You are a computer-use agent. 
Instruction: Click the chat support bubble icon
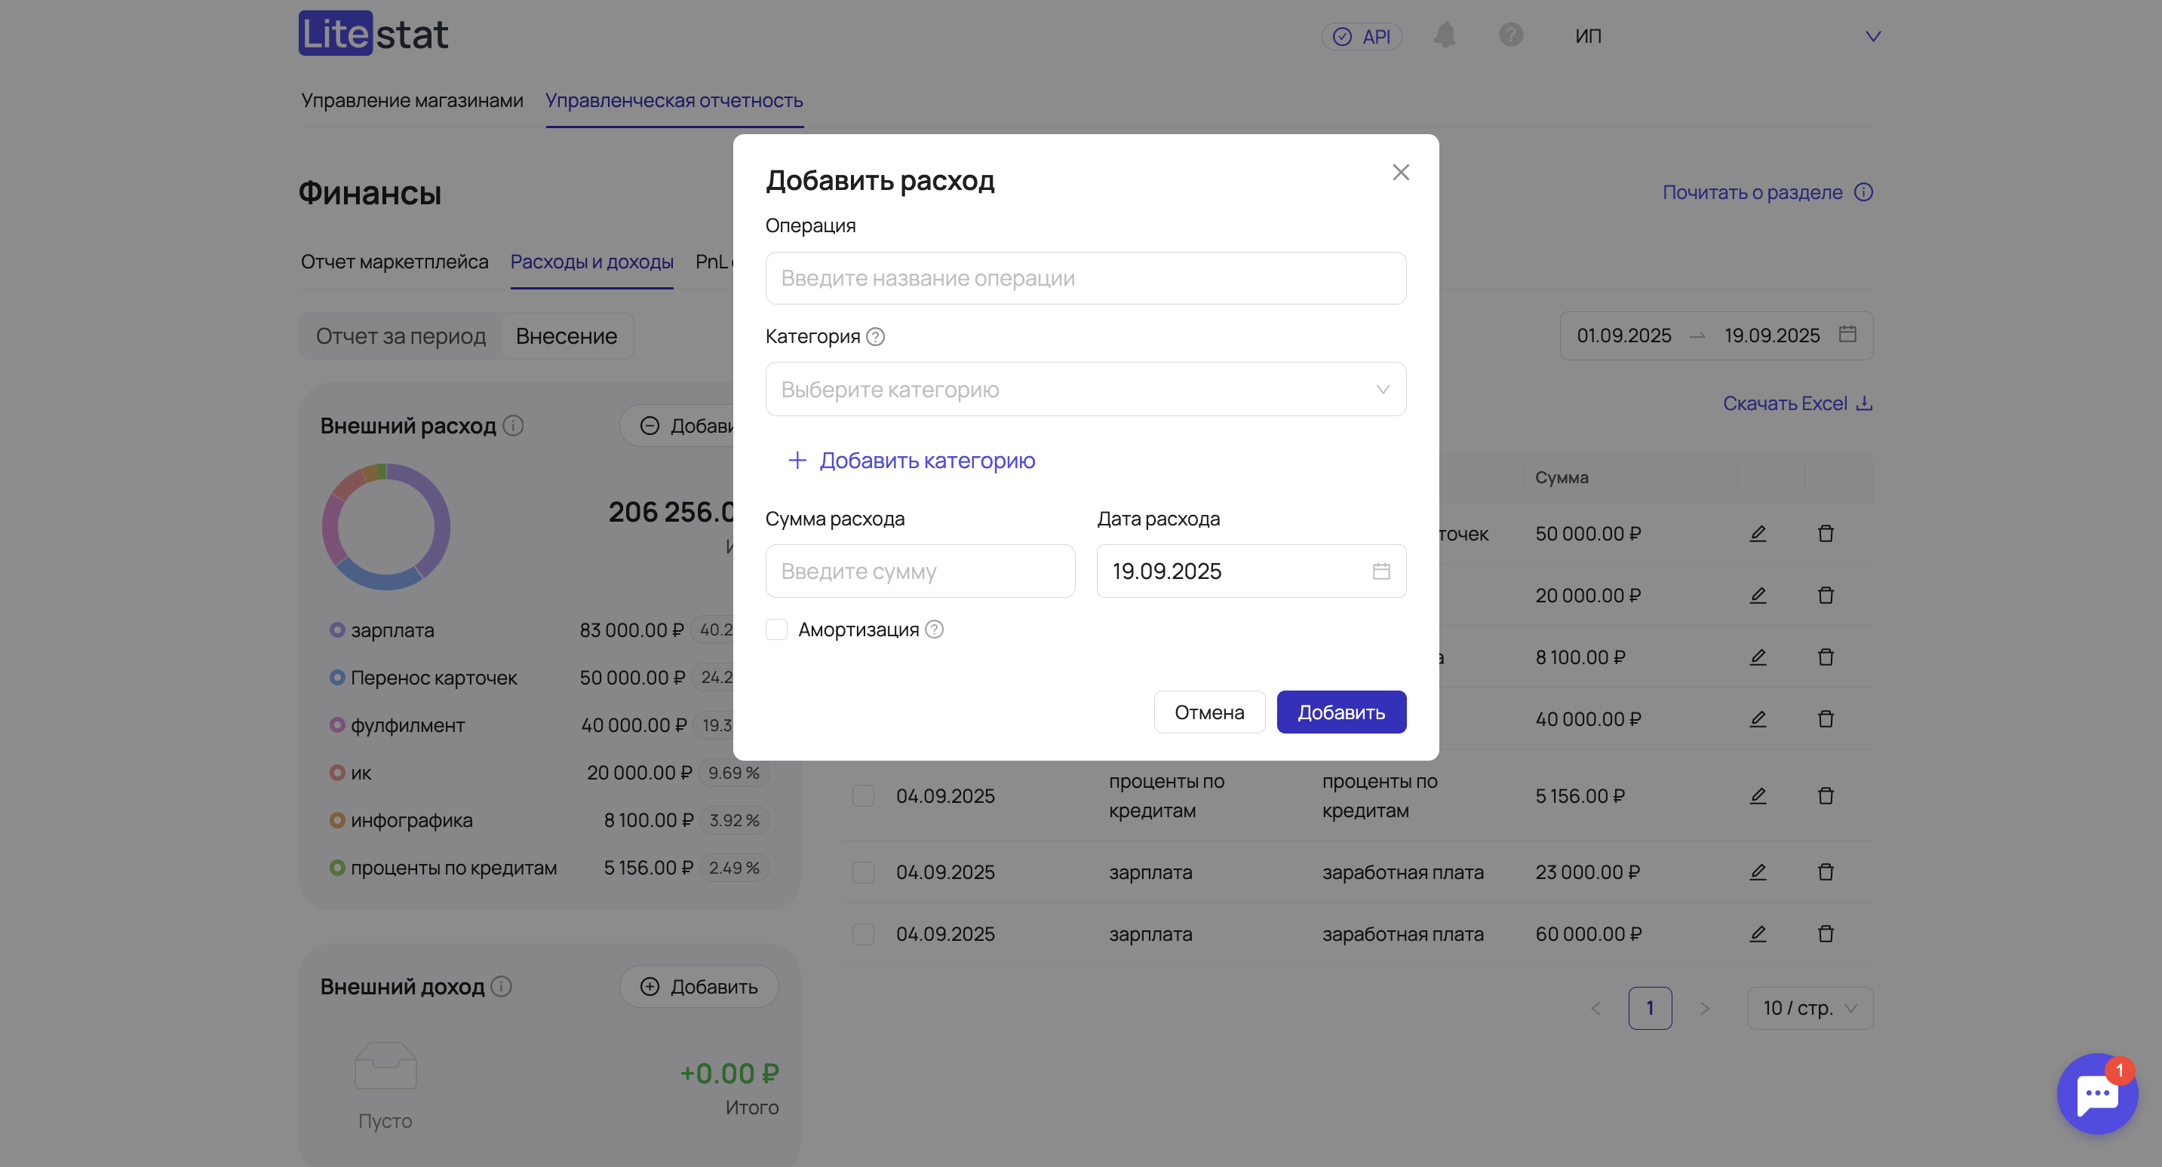(2096, 1094)
